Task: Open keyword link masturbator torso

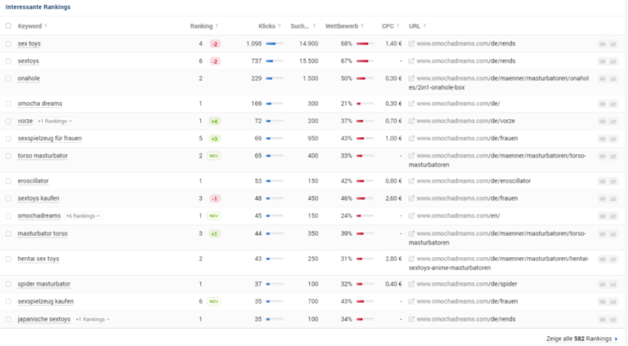Action: pos(43,233)
